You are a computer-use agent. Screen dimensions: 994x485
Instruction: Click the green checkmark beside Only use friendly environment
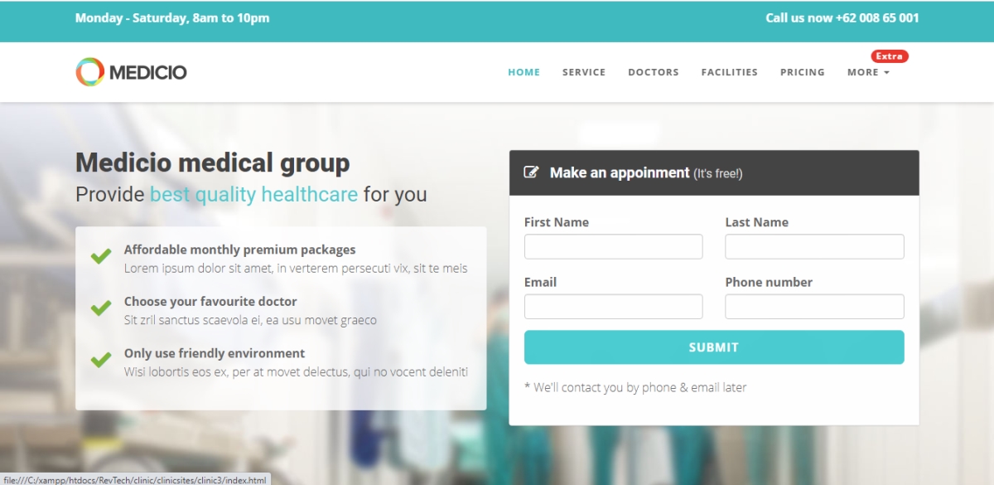tap(101, 360)
